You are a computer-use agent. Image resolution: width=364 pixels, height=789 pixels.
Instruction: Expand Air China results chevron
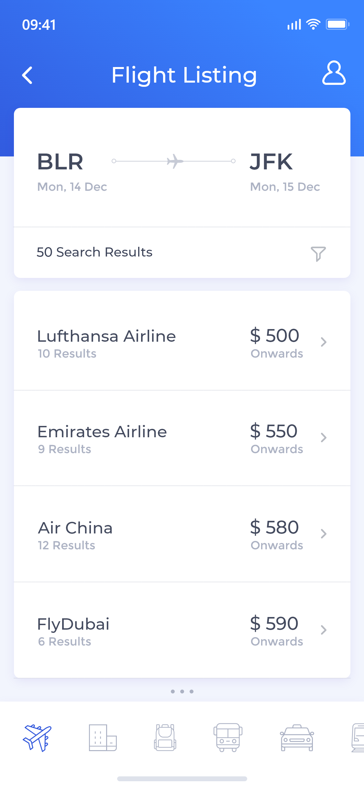point(324,534)
